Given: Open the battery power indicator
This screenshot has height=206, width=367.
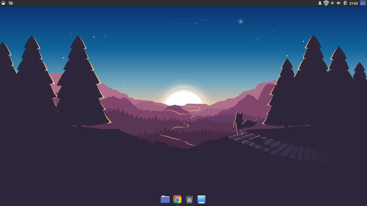Looking at the screenshot, I should click(x=345, y=3).
